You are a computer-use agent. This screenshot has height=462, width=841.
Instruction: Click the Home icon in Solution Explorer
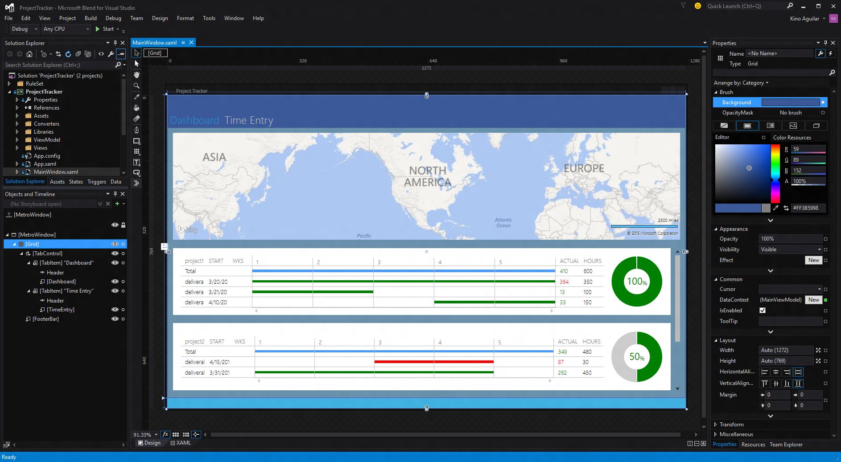(x=29, y=54)
